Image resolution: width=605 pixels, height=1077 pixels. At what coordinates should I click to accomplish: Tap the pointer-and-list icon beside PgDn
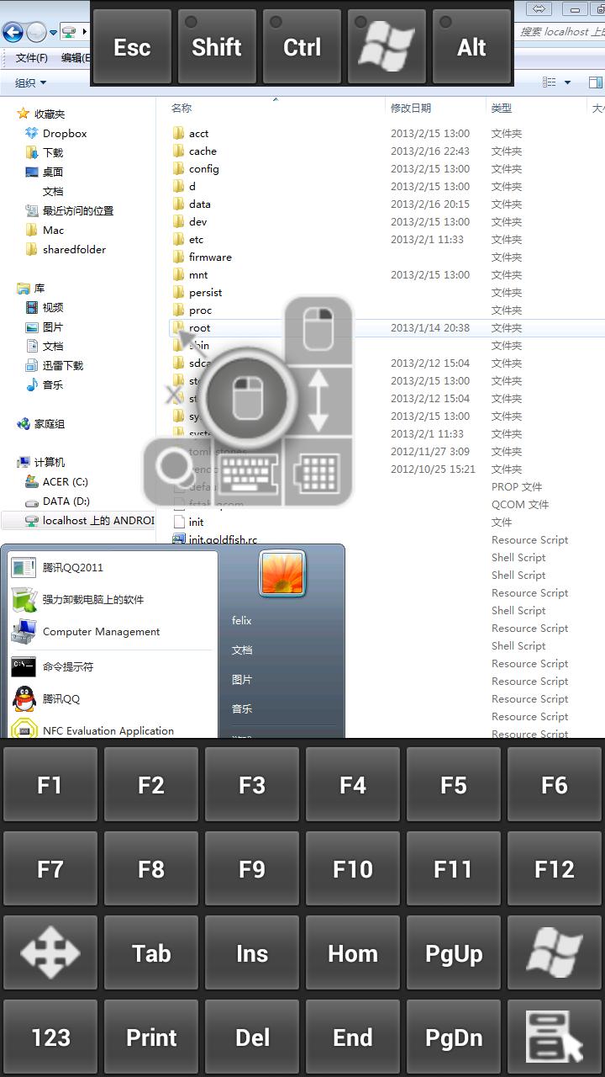tap(555, 1037)
